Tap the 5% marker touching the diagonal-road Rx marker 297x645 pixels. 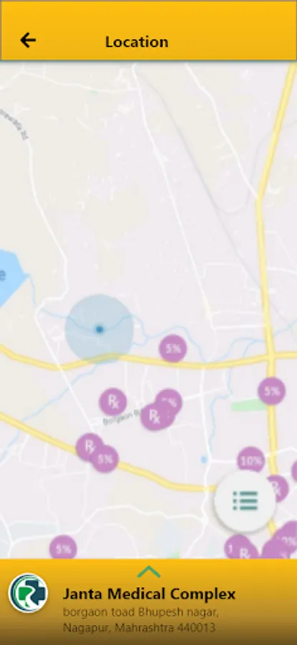click(x=105, y=459)
